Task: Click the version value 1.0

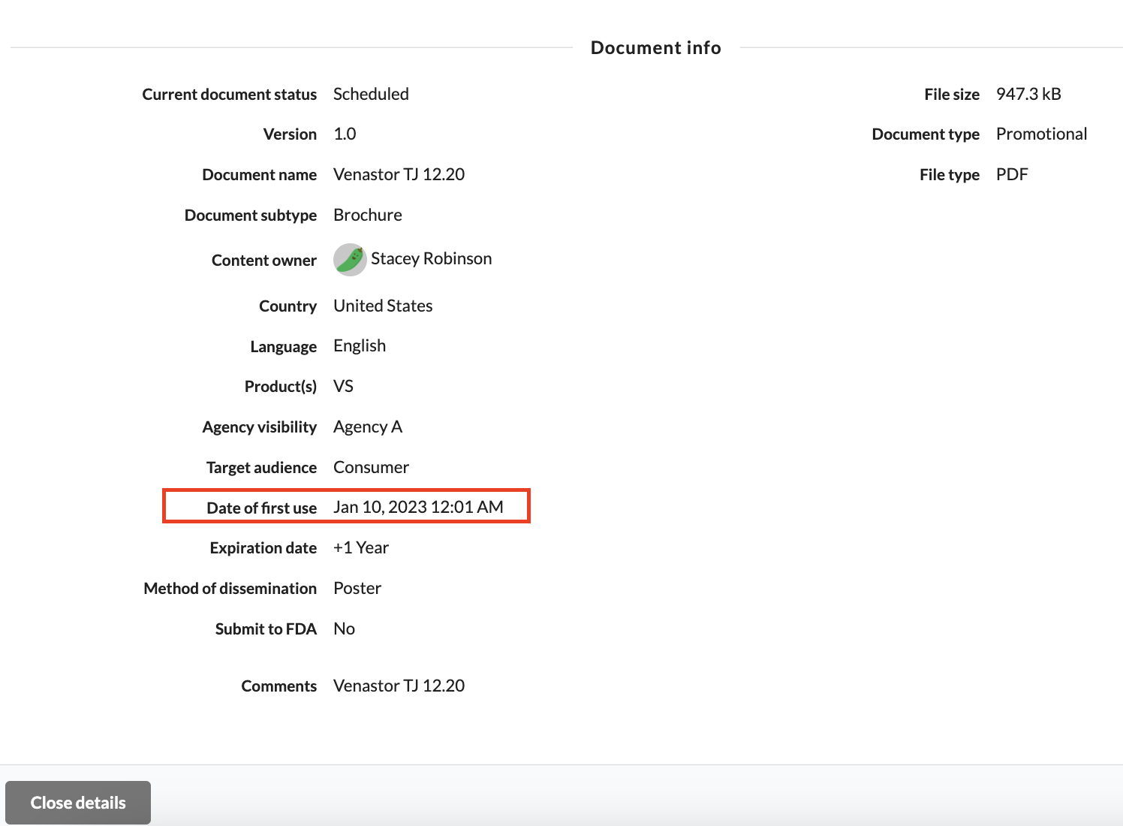Action: coord(345,134)
